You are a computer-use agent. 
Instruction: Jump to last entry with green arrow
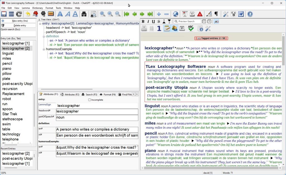coord(150,14)
